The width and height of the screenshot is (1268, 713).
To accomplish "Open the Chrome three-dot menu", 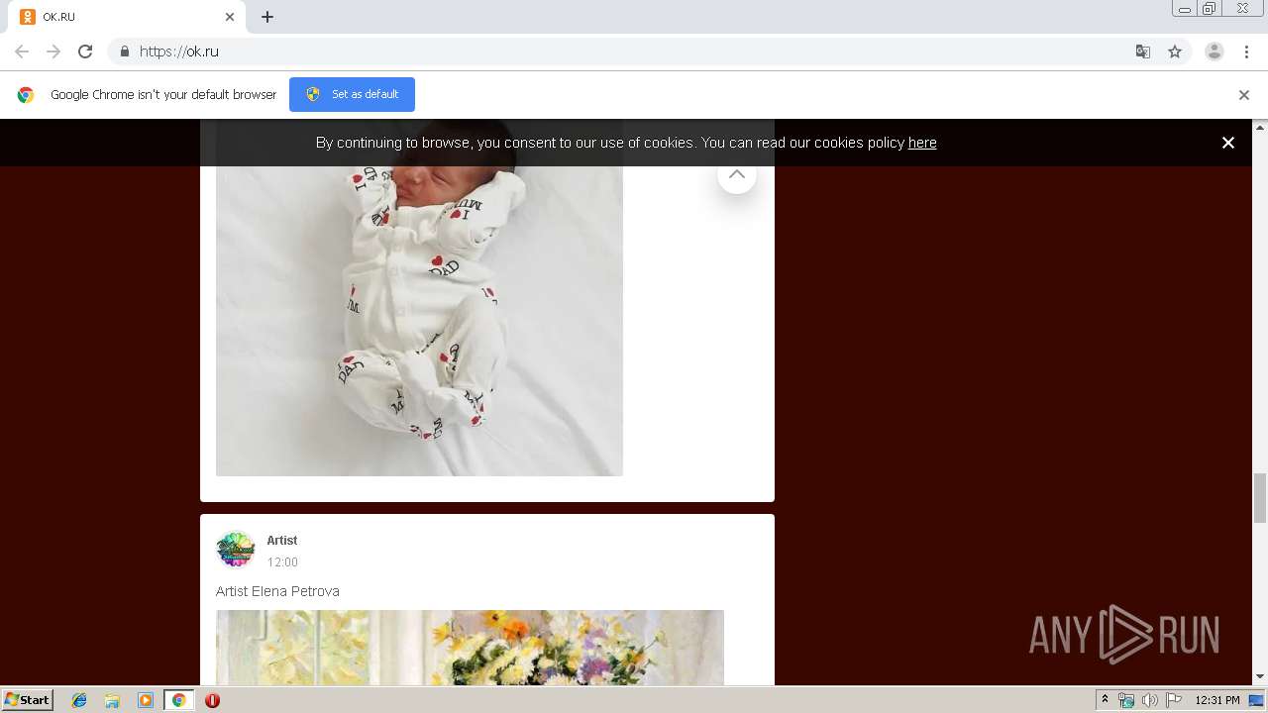I will (1246, 51).
